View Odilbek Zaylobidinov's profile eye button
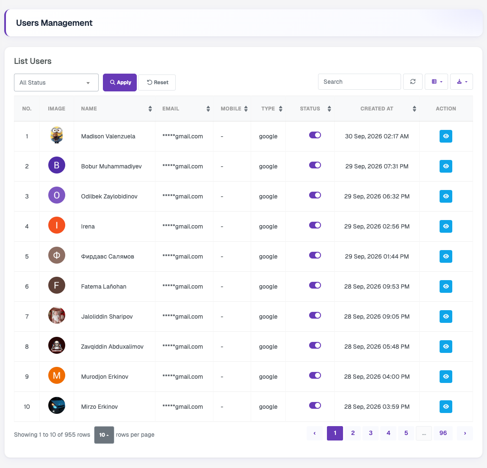This screenshot has height=468, width=487. click(445, 196)
